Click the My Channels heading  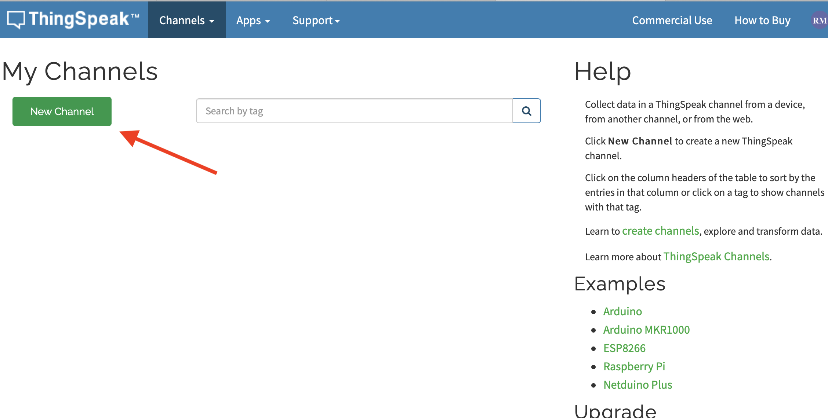80,71
